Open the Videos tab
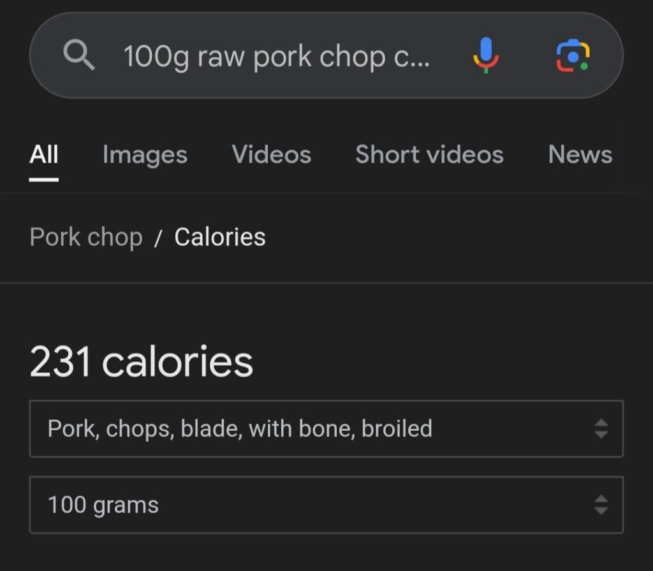The height and width of the screenshot is (571, 653). point(271,154)
